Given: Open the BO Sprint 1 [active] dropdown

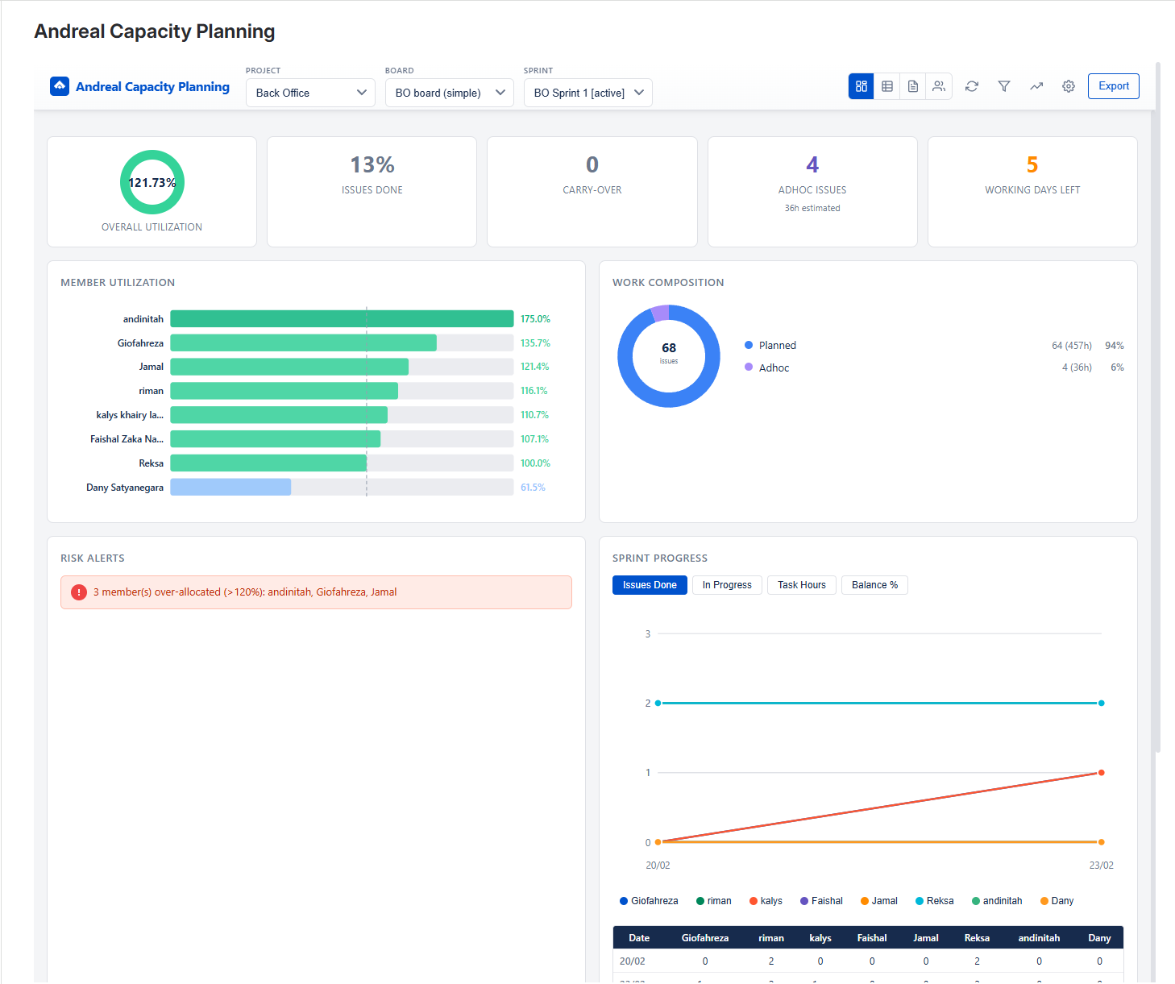Looking at the screenshot, I should [587, 92].
